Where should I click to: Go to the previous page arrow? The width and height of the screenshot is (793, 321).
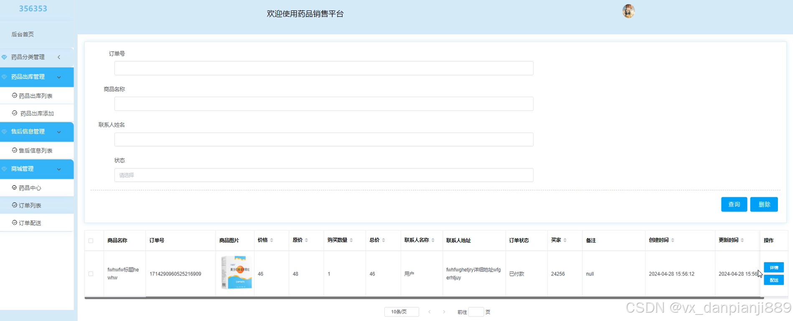point(430,312)
